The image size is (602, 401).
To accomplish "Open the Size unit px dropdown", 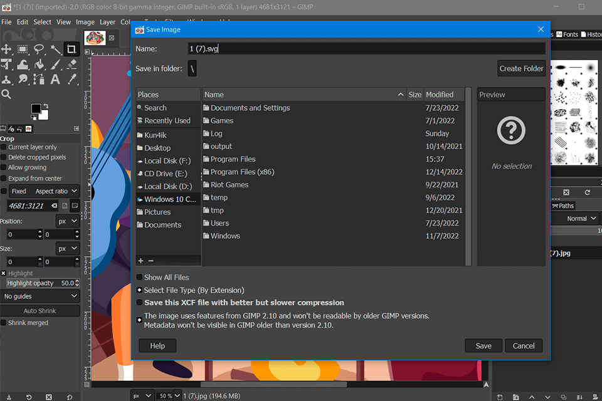I will click(x=68, y=249).
